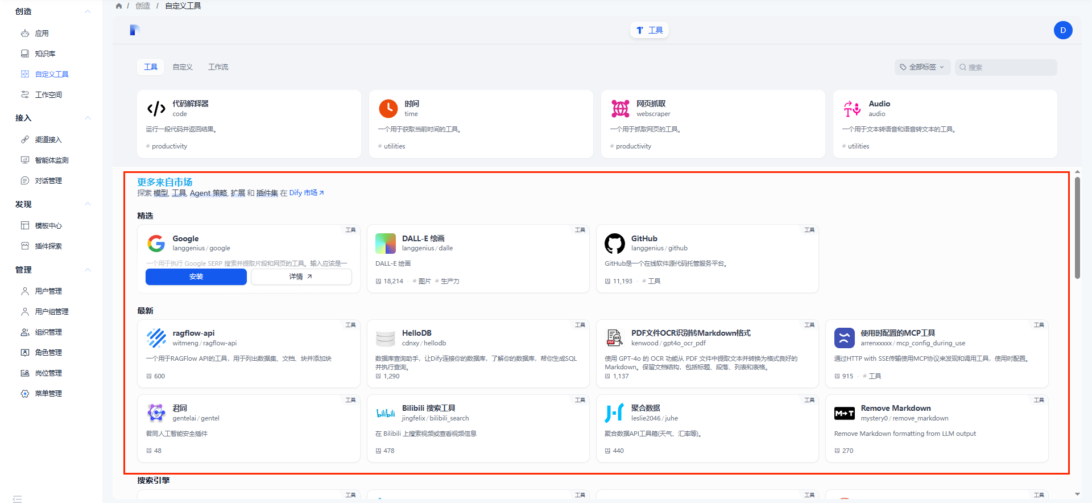The width and height of the screenshot is (1092, 503).
Task: Click the home icon in breadcrumb
Action: 119,6
